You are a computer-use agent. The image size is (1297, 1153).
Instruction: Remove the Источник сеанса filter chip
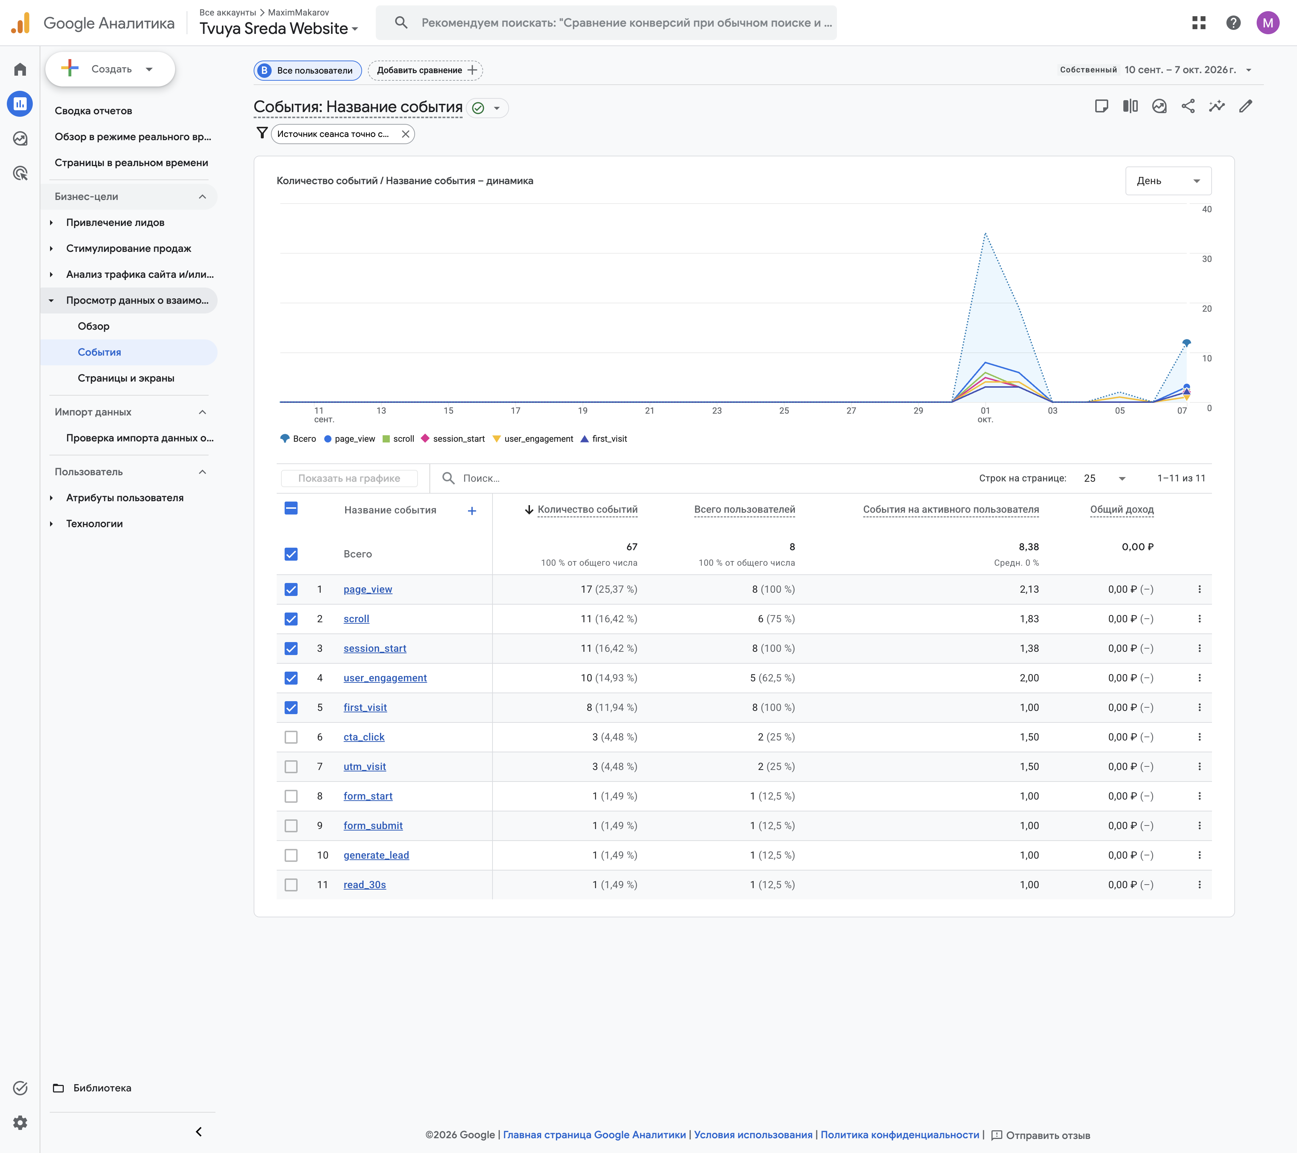click(x=405, y=134)
